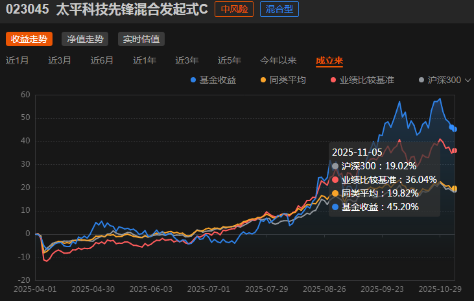
Task: Click the orange 同类平均 legend dot
Action: tap(263, 80)
